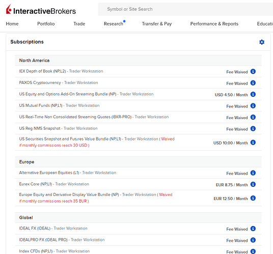Image resolution: width=273 pixels, height=254 pixels.
Task: Click the EUR 8.75 / Month fee
Action: [x=232, y=185]
